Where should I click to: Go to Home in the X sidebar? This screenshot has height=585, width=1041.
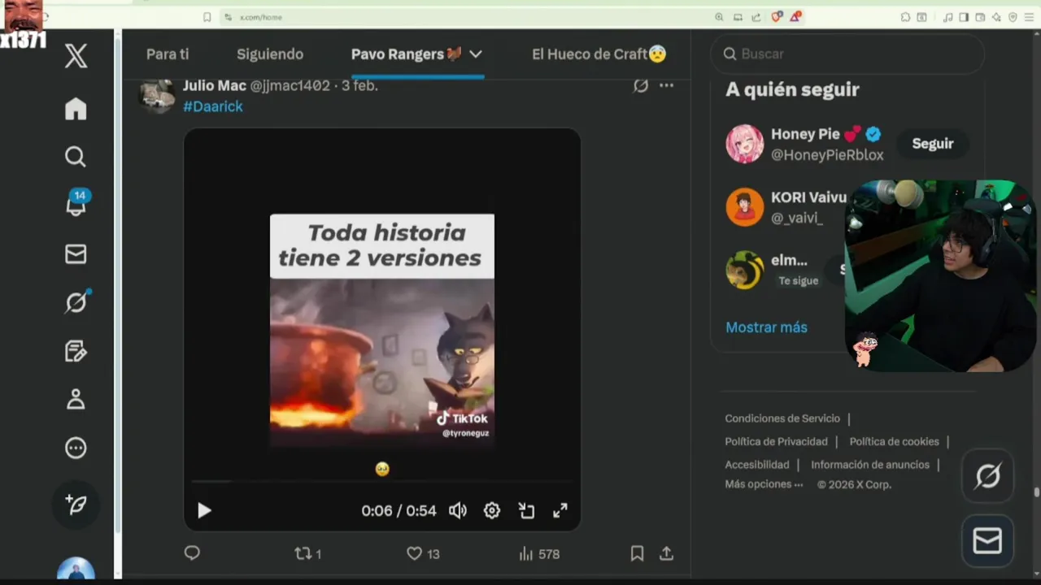click(76, 109)
